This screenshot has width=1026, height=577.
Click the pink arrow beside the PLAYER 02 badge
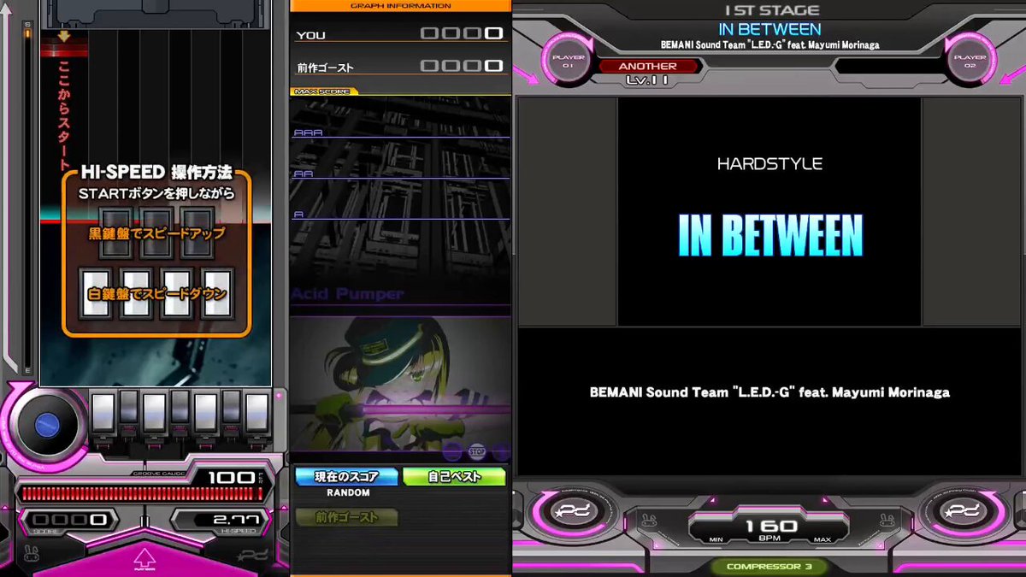coord(1012,75)
